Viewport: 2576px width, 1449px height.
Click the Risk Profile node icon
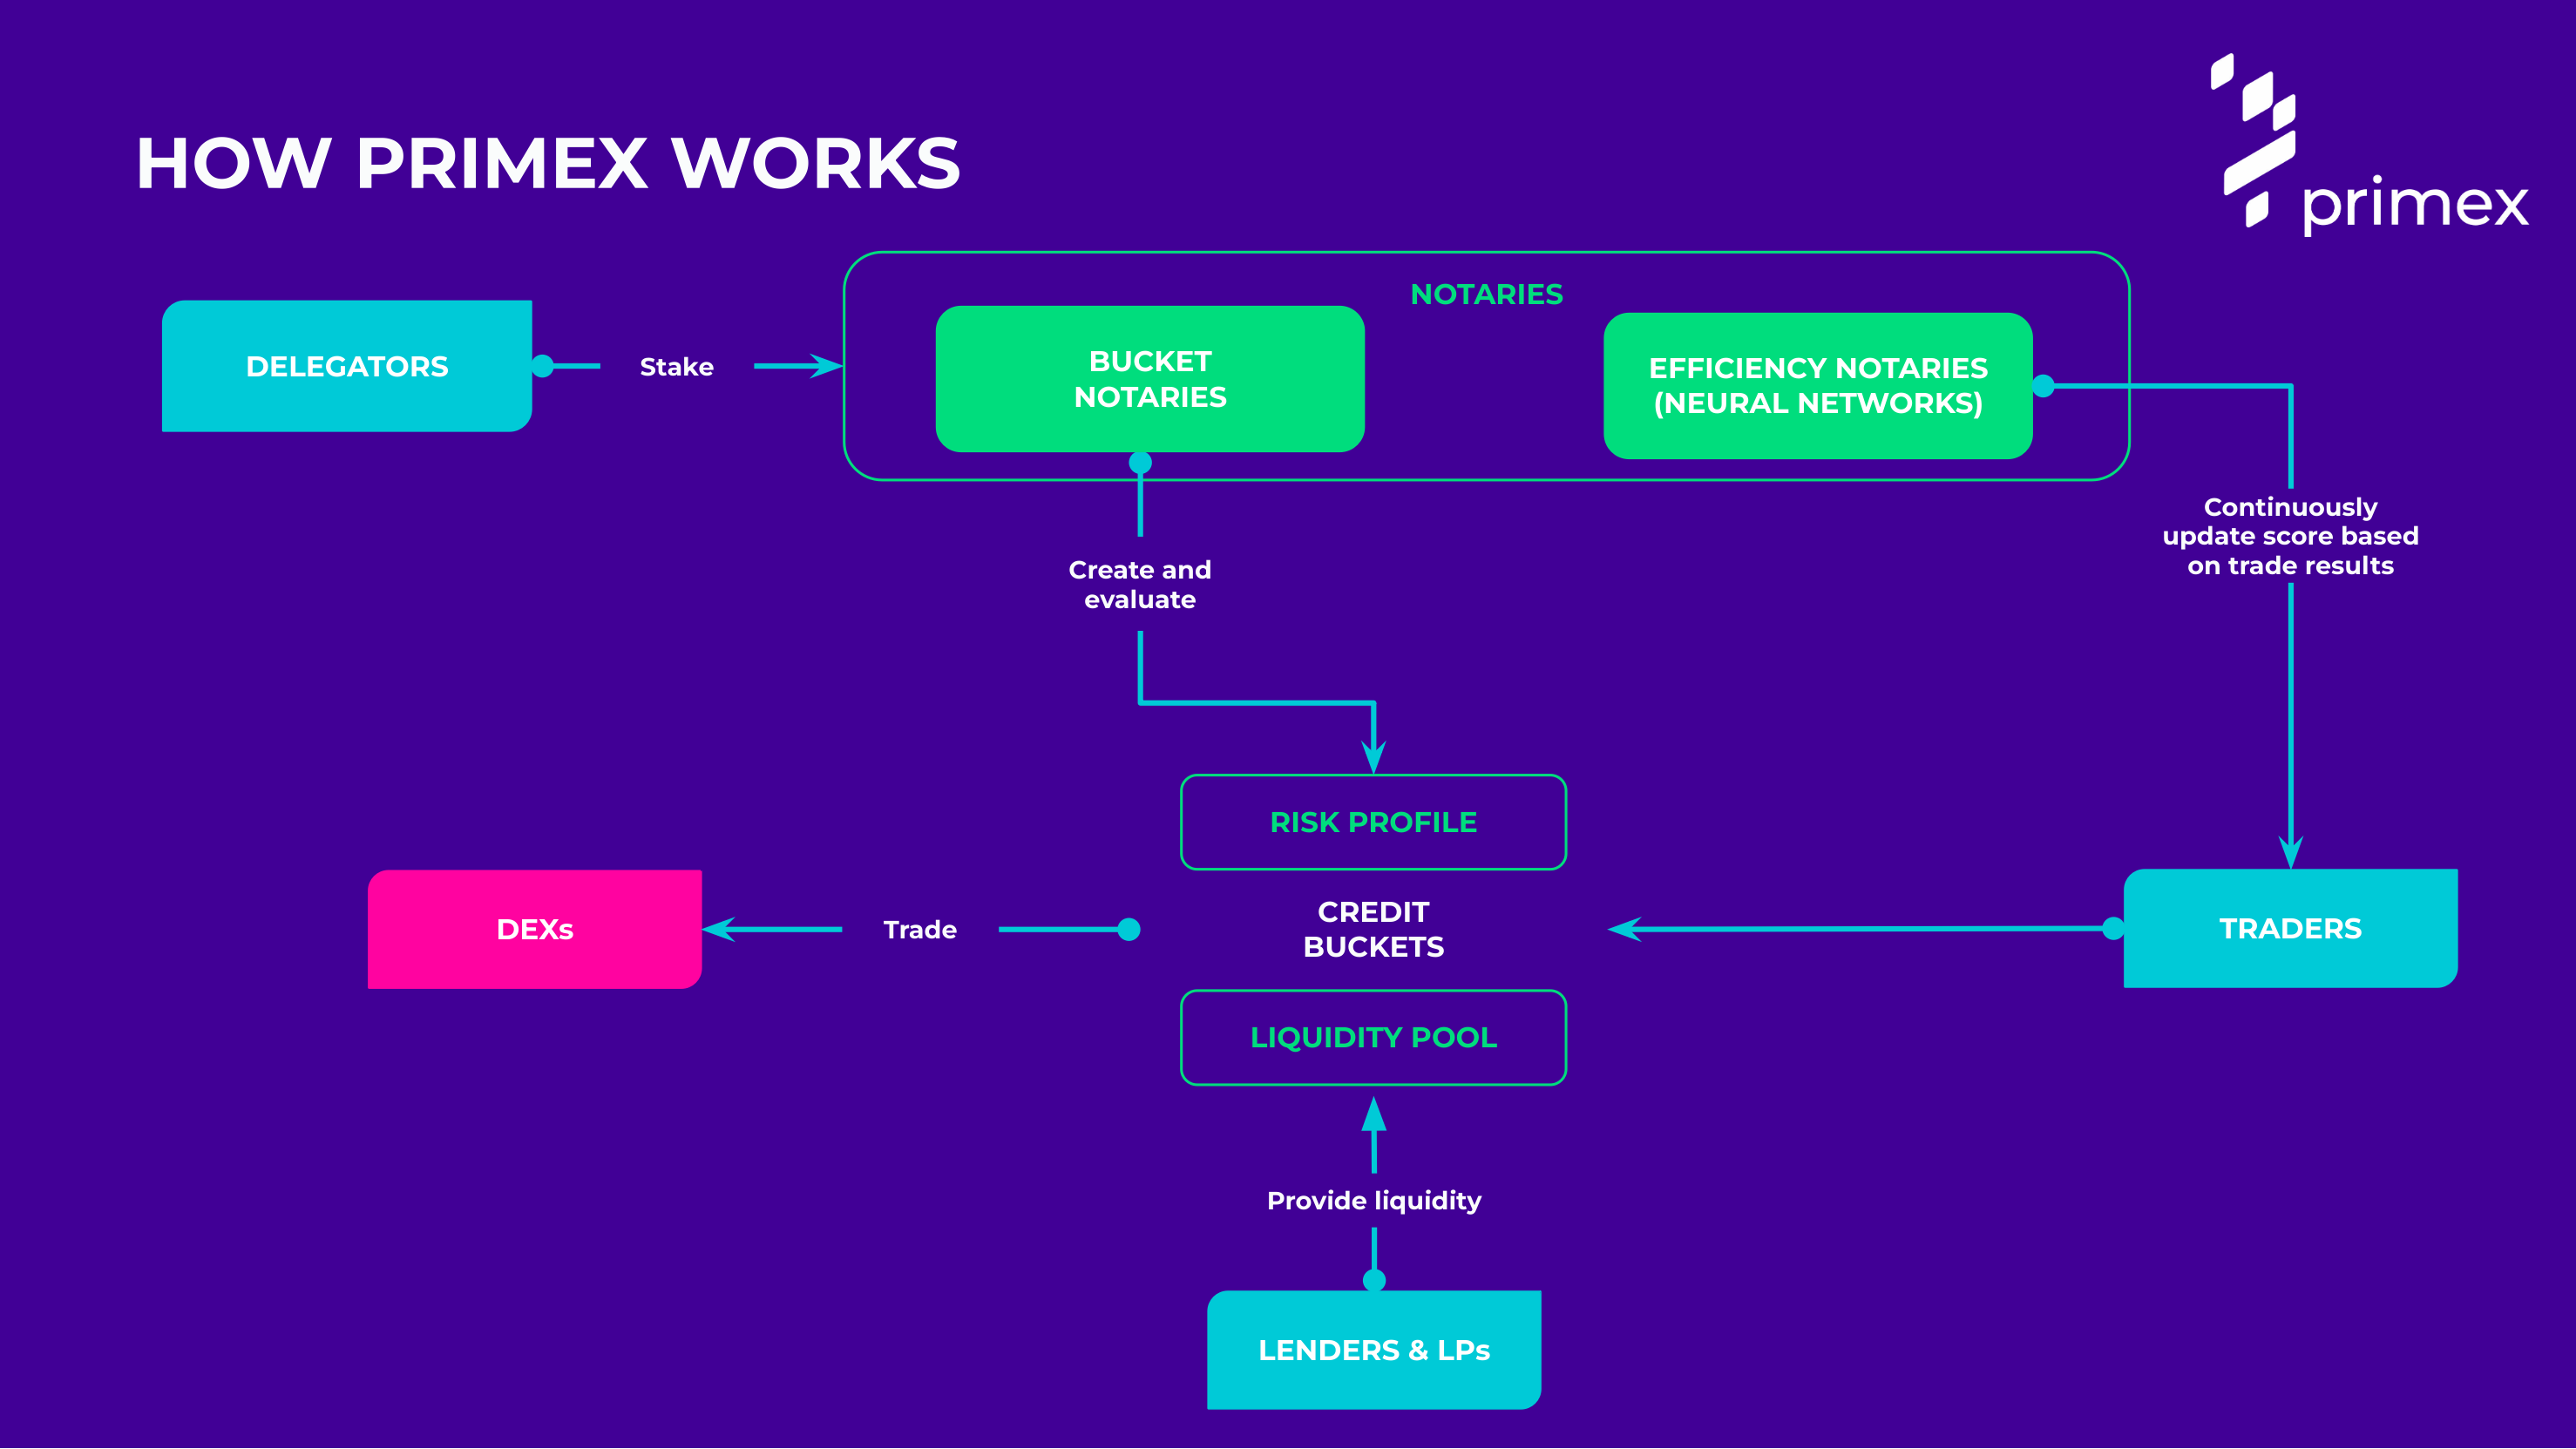point(1371,823)
